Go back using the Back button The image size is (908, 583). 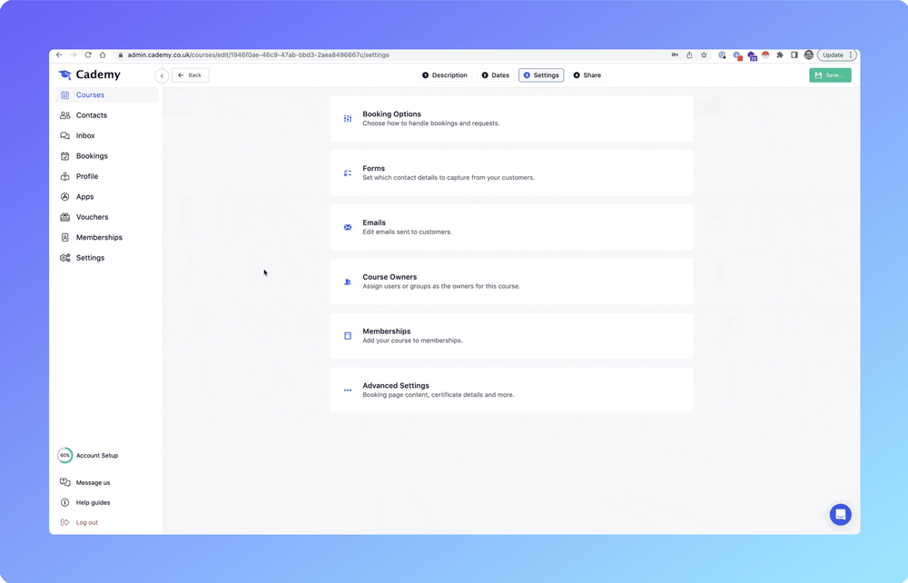point(191,75)
